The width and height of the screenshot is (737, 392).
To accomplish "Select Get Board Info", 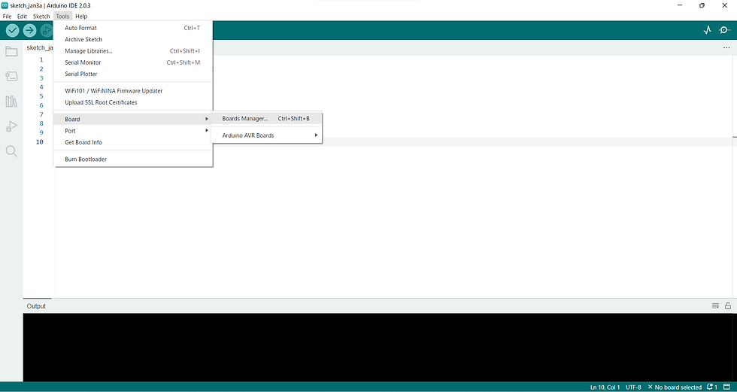I will point(134,142).
